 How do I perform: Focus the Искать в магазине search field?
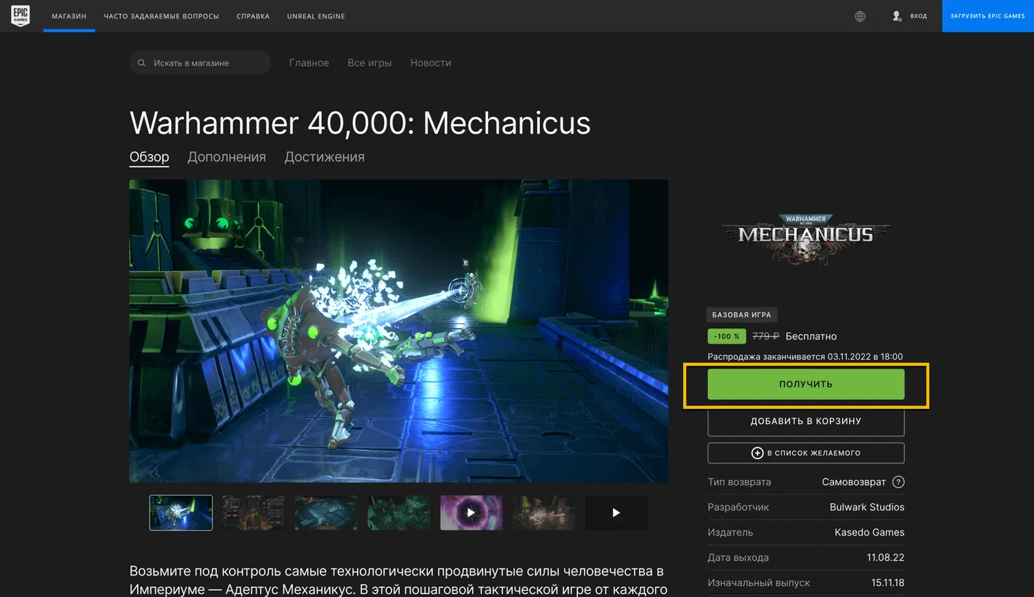point(200,63)
